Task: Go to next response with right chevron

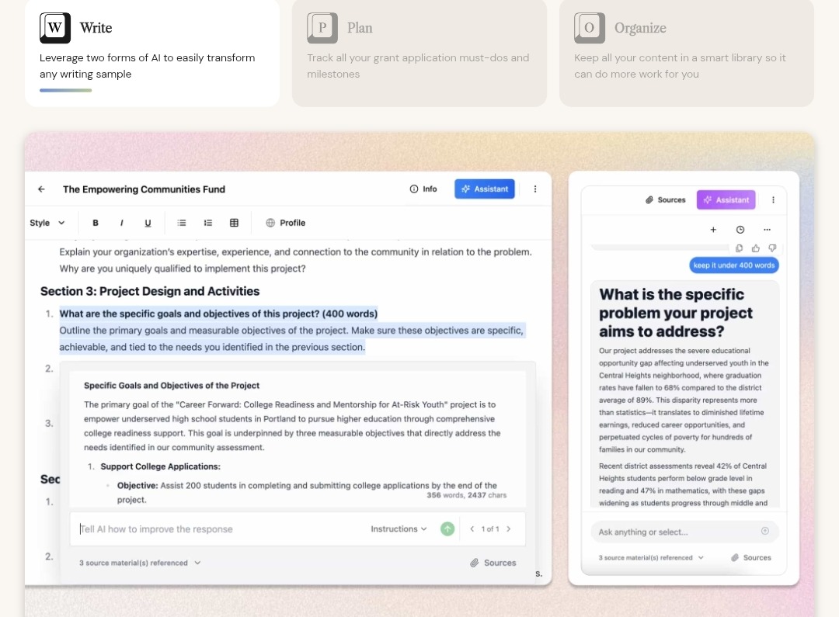Action: (509, 529)
